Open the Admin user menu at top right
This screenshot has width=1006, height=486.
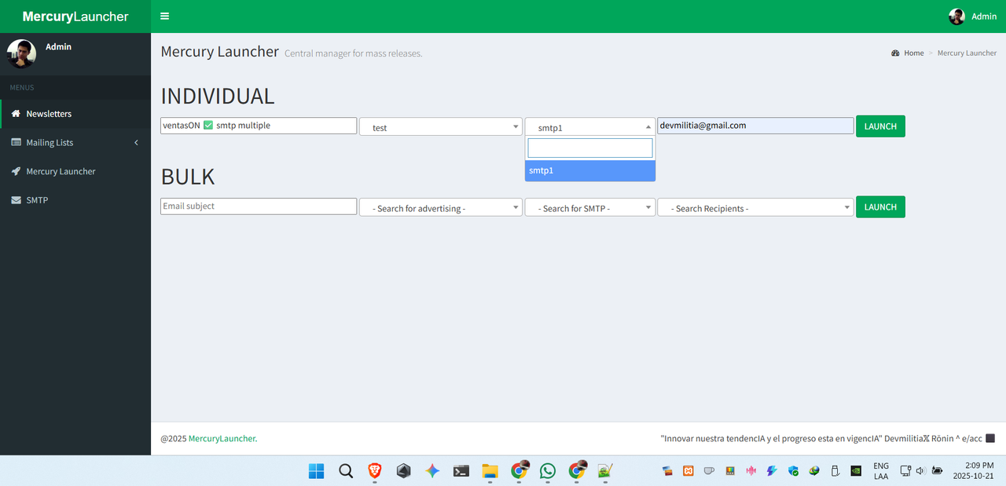972,16
